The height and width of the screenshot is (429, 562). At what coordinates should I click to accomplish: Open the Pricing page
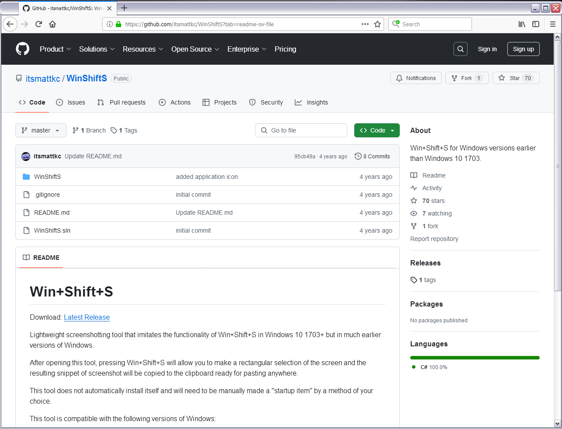[285, 49]
